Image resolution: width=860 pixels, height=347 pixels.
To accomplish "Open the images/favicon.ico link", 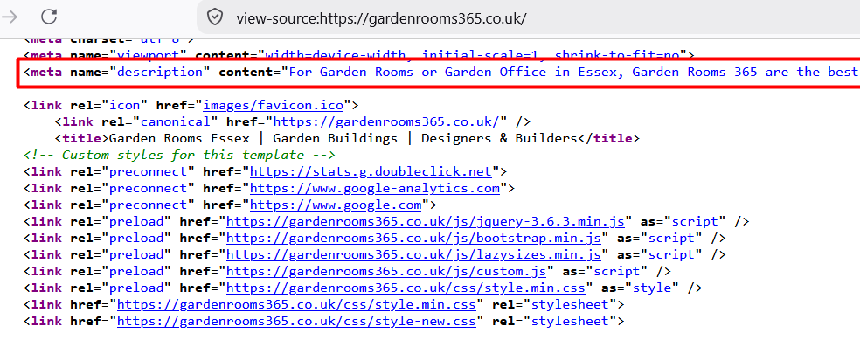I will point(274,105).
